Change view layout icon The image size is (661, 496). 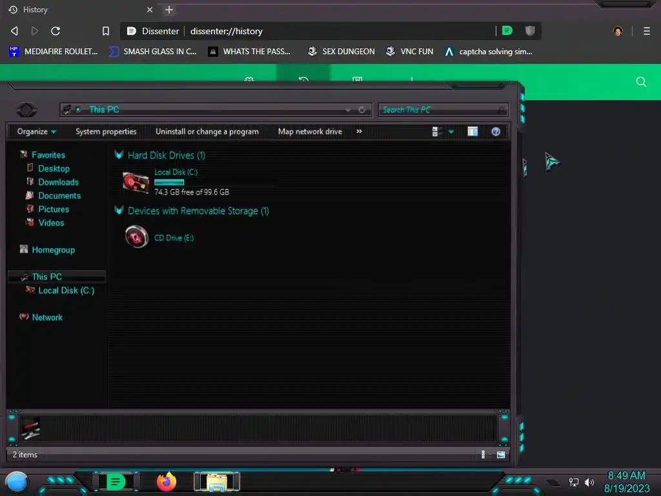tap(437, 132)
